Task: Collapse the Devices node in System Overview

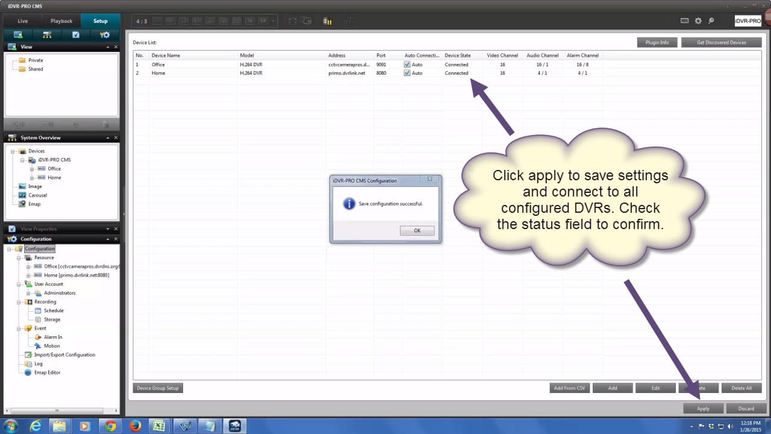Action: (13, 151)
